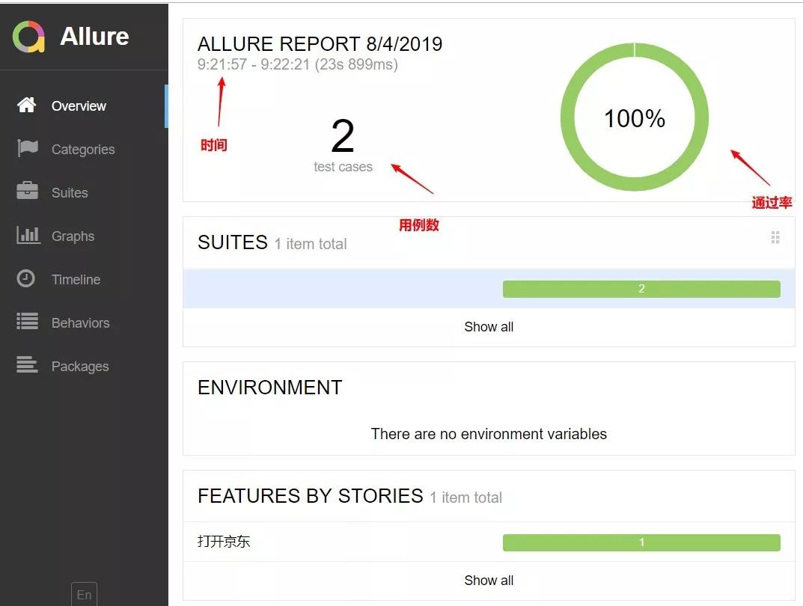Click the Categories flag icon
Image resolution: width=803 pixels, height=606 pixels.
click(27, 148)
